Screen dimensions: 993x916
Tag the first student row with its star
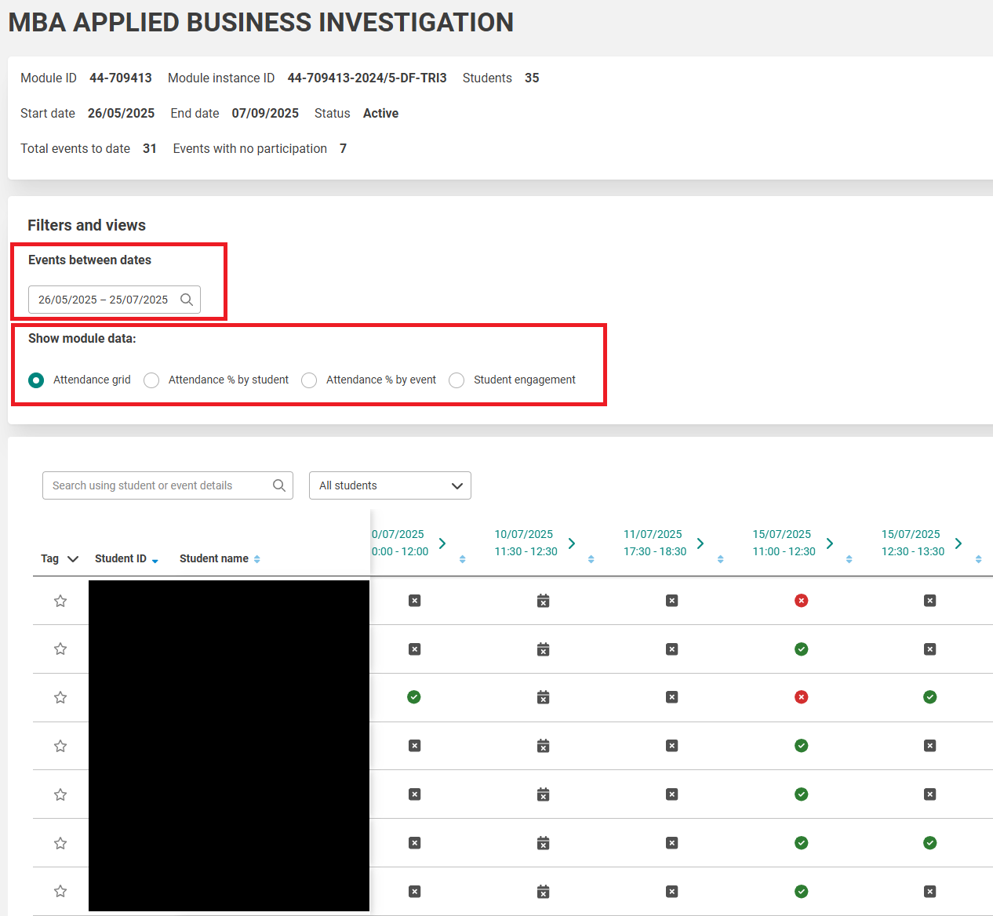click(60, 601)
